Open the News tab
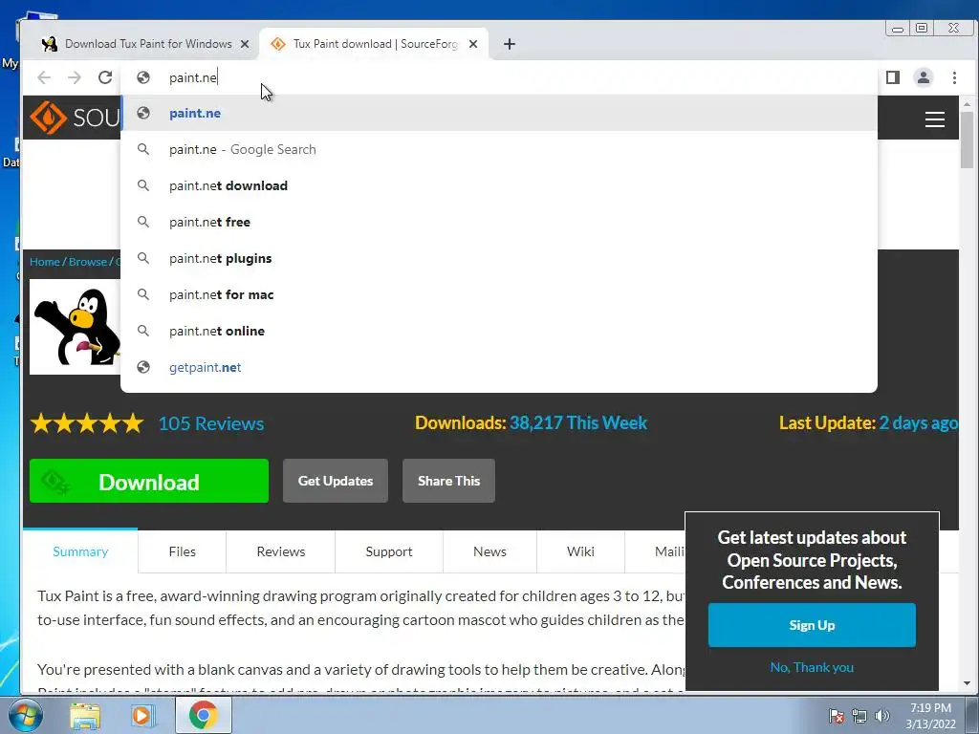979x734 pixels. pyautogui.click(x=489, y=551)
